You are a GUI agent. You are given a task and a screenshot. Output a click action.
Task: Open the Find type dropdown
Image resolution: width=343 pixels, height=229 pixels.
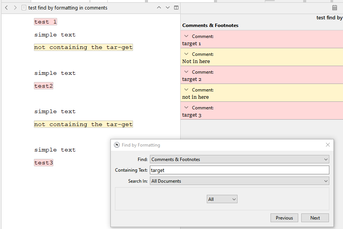click(239, 160)
